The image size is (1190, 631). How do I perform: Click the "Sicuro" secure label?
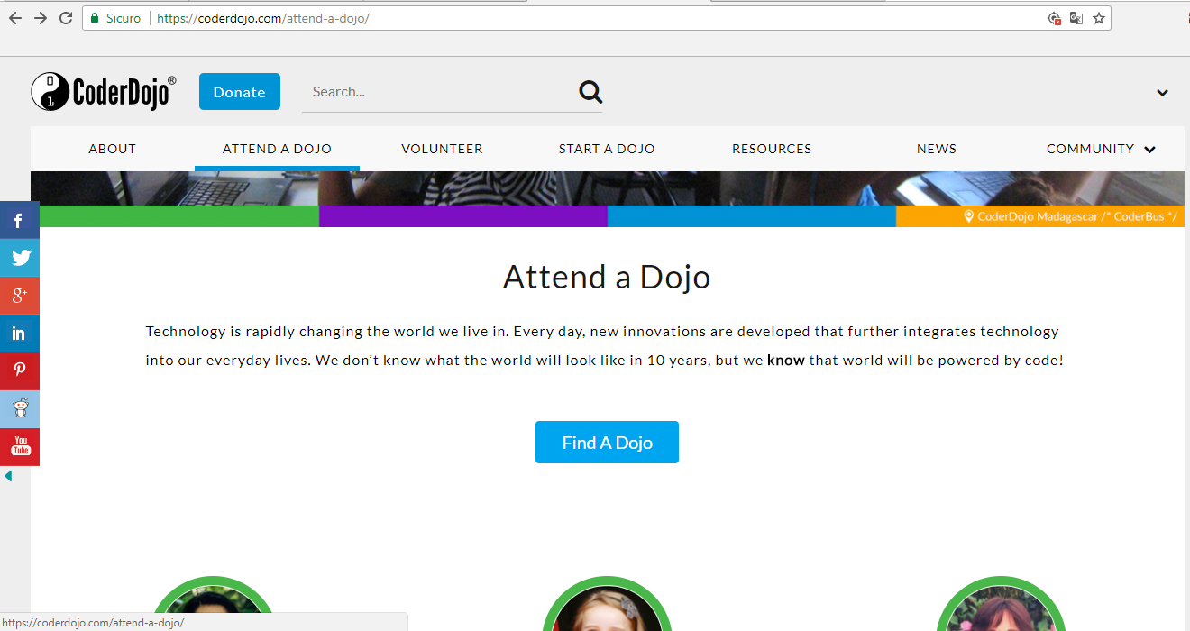(124, 18)
